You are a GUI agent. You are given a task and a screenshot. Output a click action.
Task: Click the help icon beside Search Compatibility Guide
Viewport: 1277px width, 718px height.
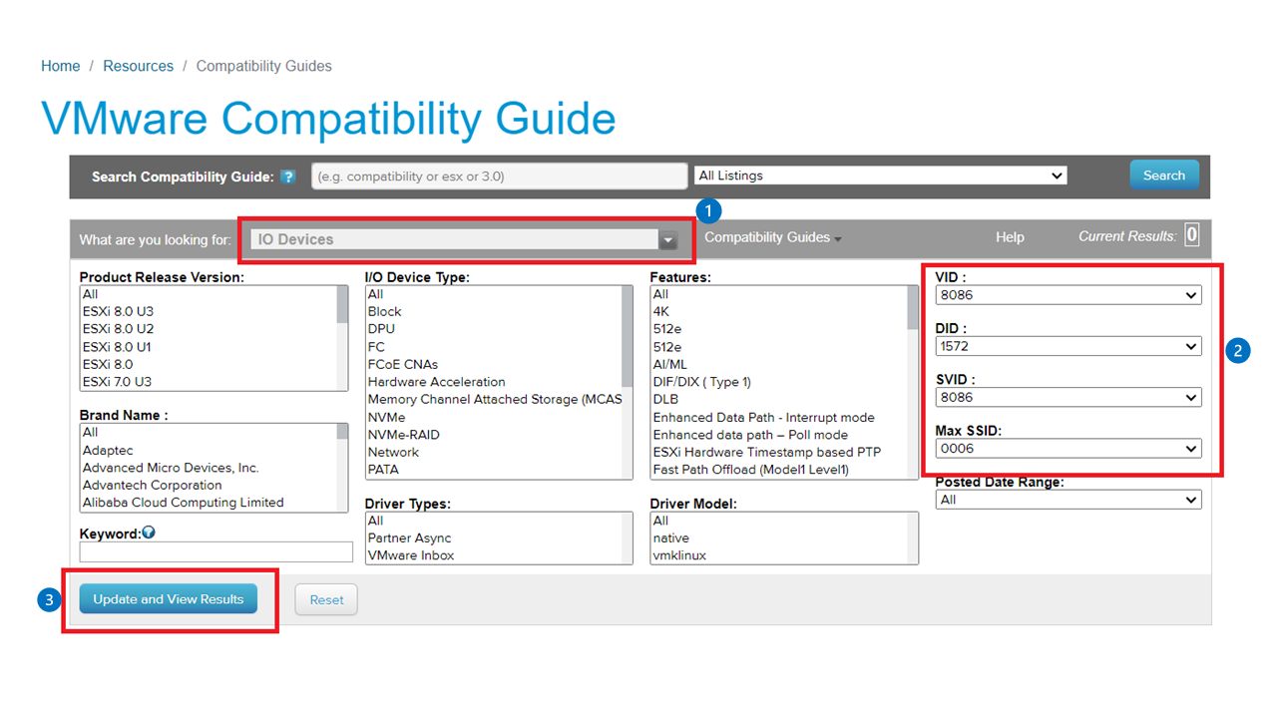click(288, 177)
